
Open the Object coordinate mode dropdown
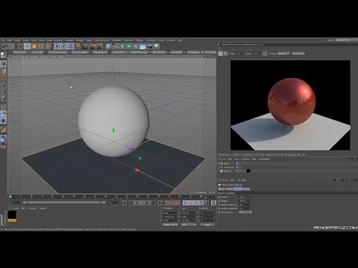(x=170, y=225)
